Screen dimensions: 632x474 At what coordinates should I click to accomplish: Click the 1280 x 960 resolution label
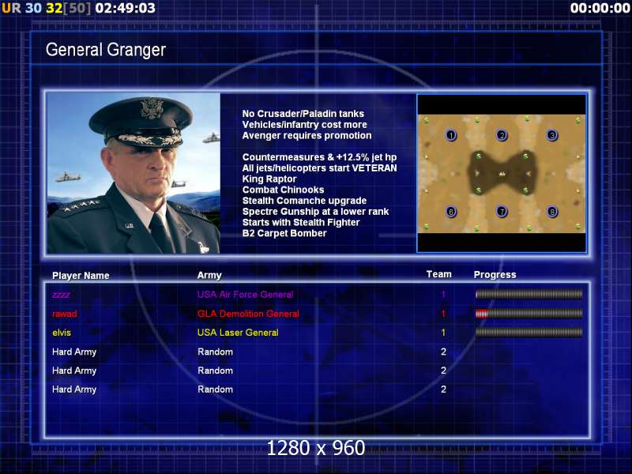coord(316,448)
